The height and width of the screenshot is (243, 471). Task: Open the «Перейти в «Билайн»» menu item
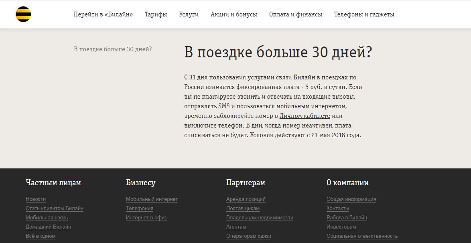point(103,14)
